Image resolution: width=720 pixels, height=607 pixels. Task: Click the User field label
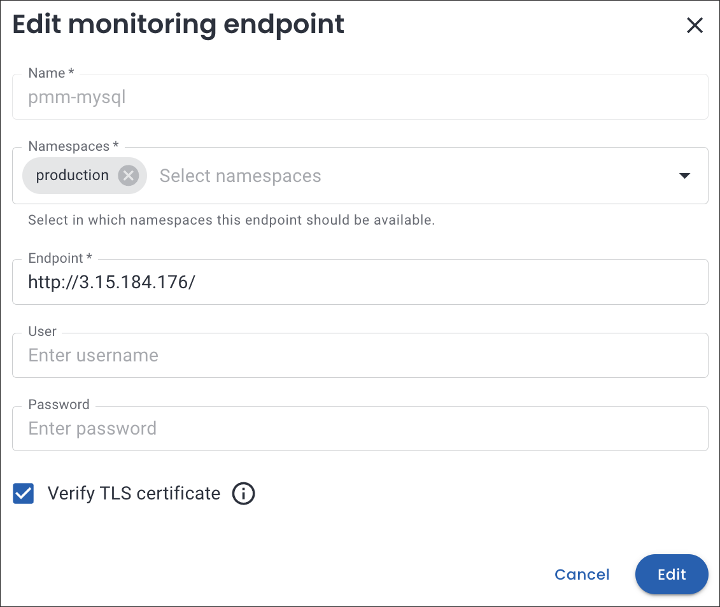pyautogui.click(x=42, y=331)
